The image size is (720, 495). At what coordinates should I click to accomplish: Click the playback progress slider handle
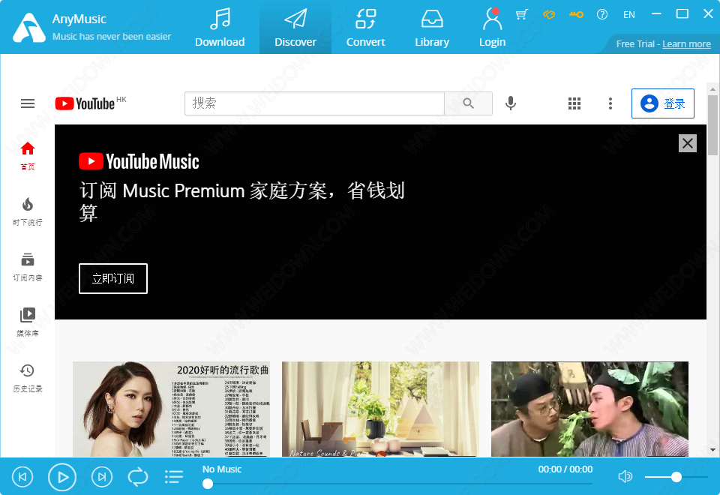tap(208, 484)
